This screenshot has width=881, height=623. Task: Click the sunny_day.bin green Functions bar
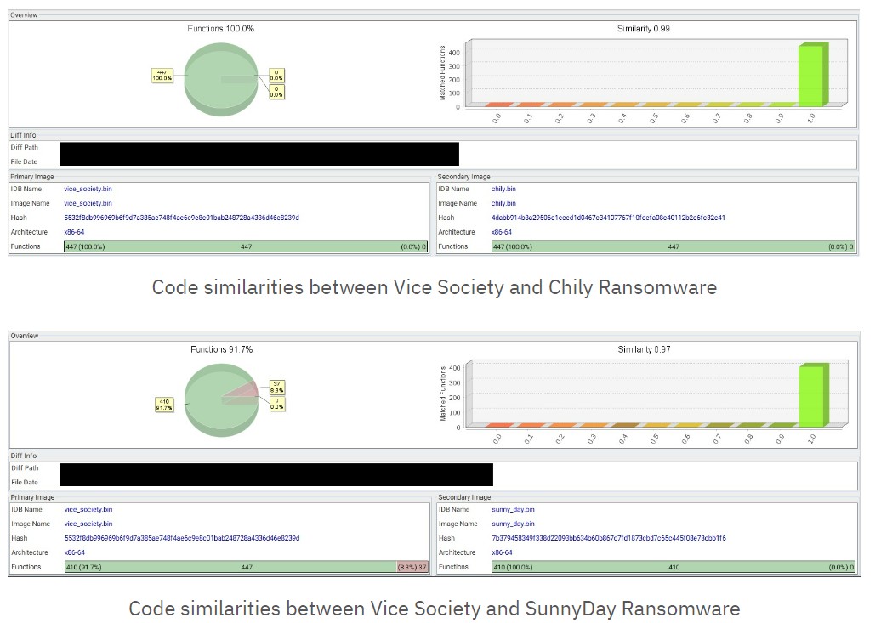pyautogui.click(x=673, y=567)
